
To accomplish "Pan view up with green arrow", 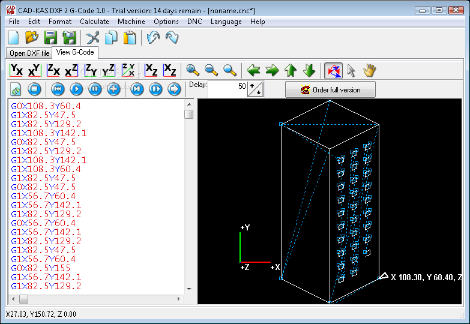I will (x=291, y=71).
